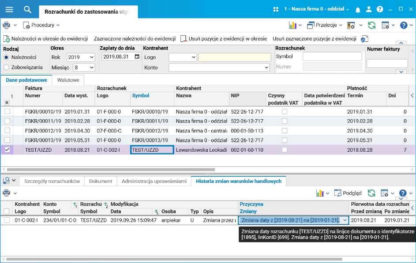Click the search magnifier icon
Viewport: 416px width, 263px height.
28,10
